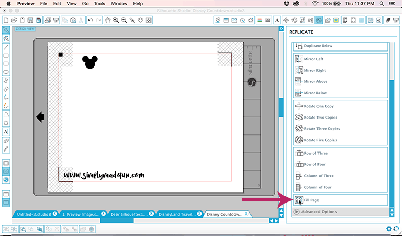Image resolution: width=402 pixels, height=236 pixels.
Task: Open the Fill Color panel
Action: coord(218,20)
